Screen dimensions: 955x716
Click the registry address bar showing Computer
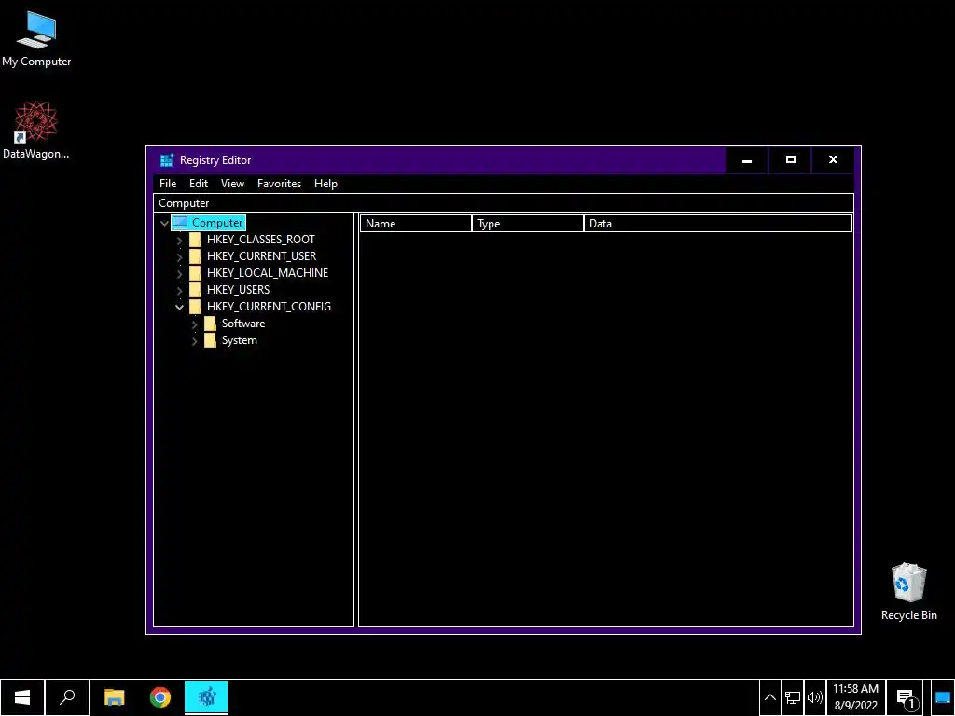503,202
